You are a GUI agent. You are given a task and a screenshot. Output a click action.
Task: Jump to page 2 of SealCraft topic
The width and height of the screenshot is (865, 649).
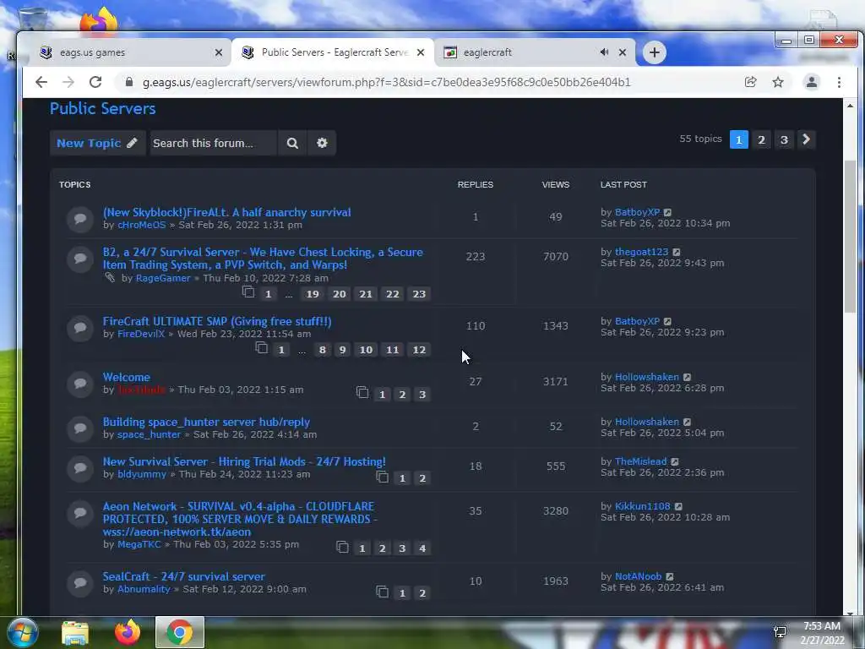pos(422,593)
